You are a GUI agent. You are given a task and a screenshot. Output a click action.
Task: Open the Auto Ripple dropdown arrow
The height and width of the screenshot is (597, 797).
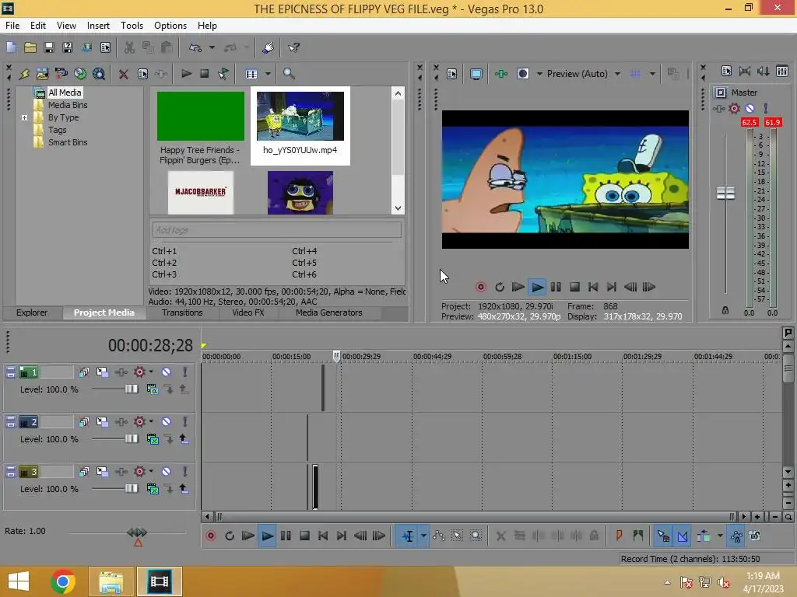[x=720, y=536]
